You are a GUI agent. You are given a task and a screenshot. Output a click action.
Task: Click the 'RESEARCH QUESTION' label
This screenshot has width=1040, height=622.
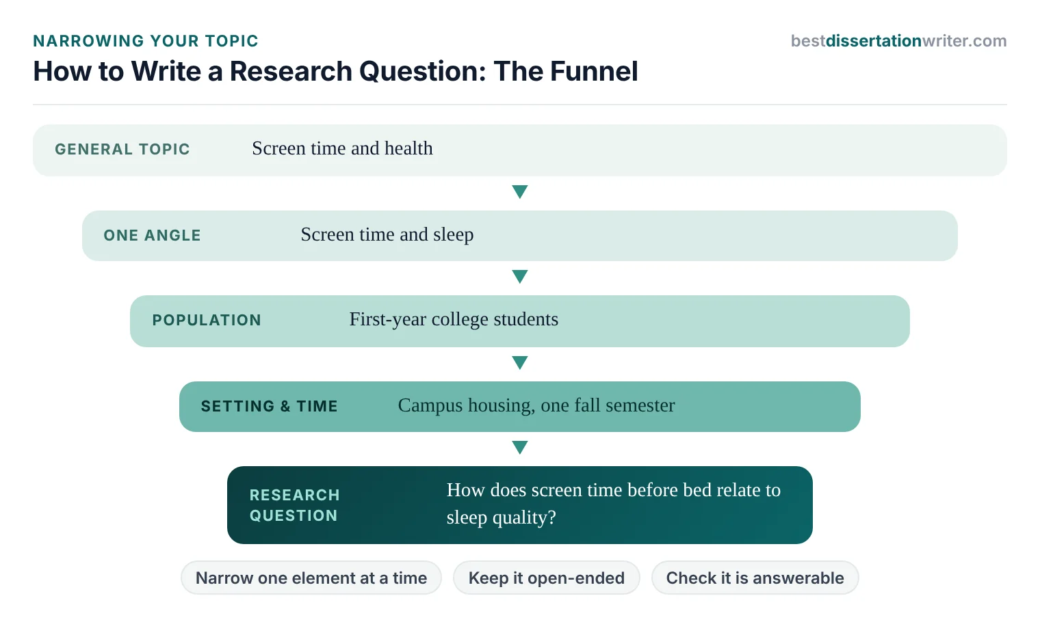click(x=295, y=505)
